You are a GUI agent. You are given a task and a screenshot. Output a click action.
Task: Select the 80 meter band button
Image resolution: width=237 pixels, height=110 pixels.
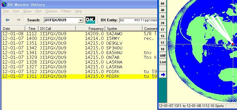163,4
